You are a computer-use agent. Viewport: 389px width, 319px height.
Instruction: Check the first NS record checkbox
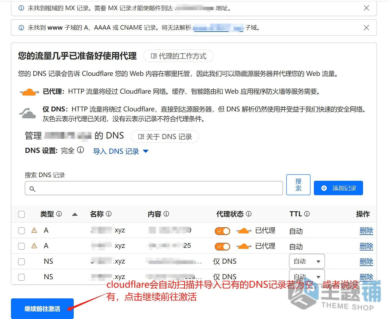tap(21, 262)
